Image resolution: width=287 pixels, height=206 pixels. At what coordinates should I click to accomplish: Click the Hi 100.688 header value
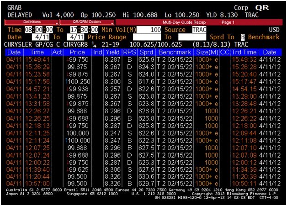[x=140, y=15]
